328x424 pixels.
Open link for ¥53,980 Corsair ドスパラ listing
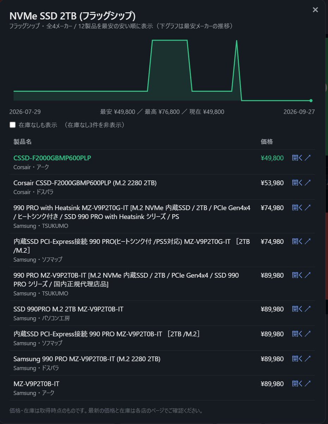(301, 183)
